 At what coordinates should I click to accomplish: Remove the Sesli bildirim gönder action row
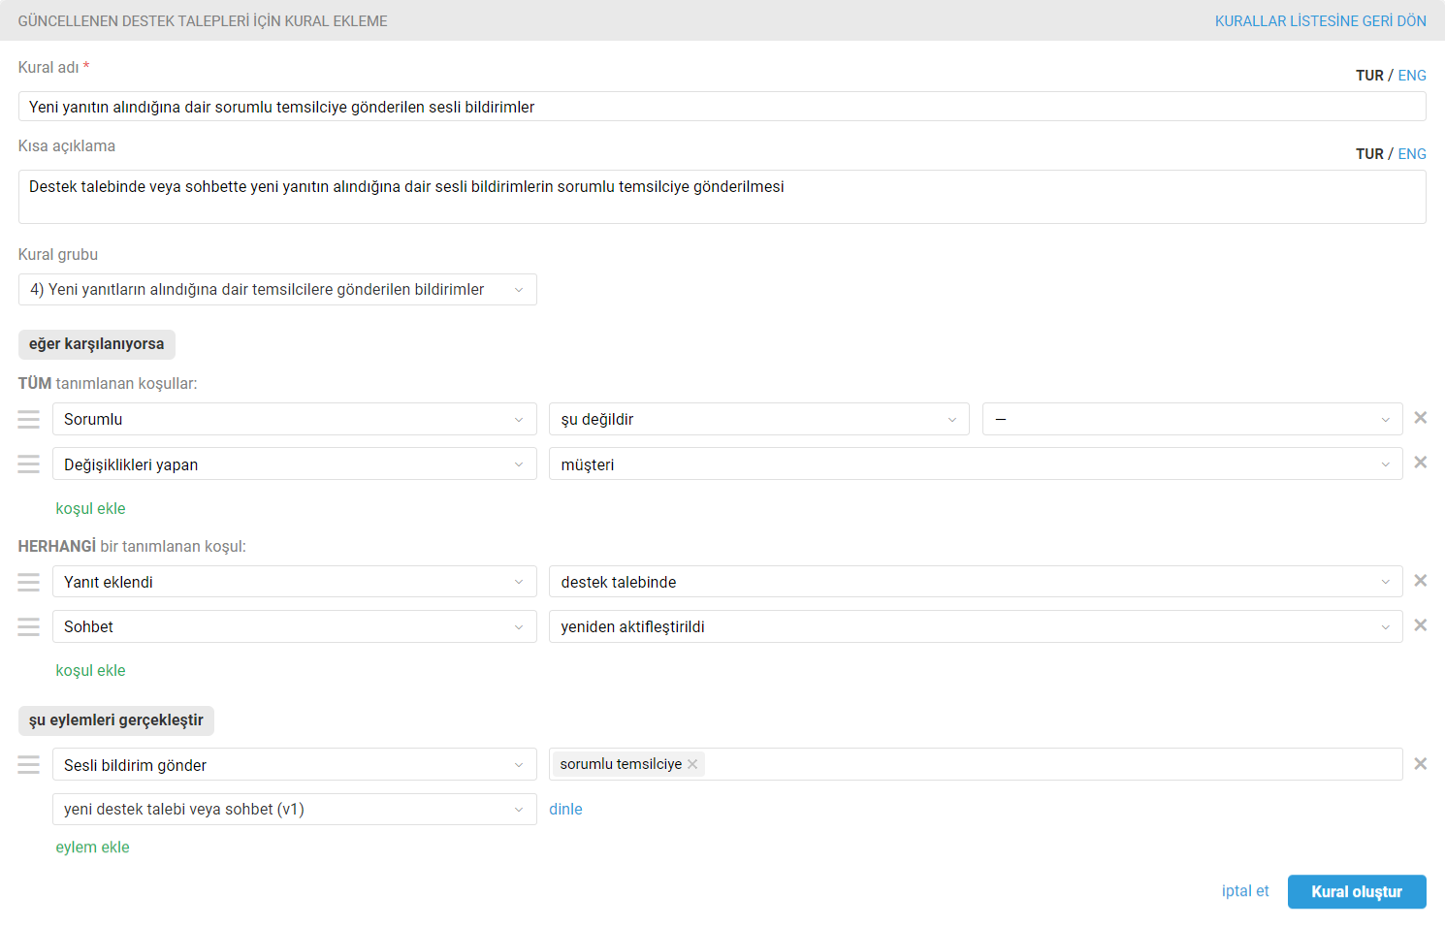coord(1420,764)
